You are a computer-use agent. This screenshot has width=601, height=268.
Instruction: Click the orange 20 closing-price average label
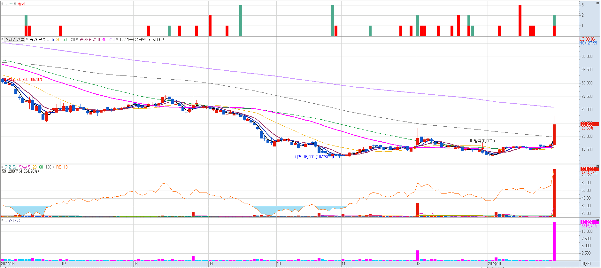pos(58,39)
